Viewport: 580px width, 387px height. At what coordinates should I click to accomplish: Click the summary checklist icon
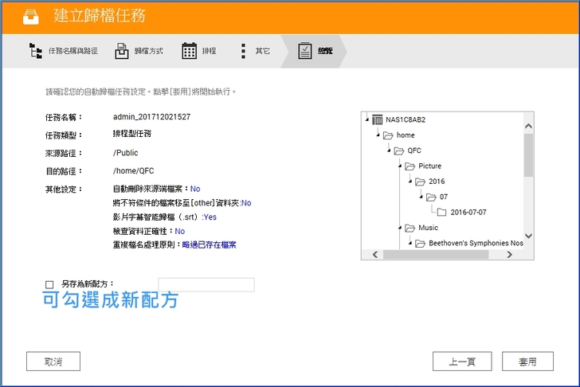pos(305,51)
